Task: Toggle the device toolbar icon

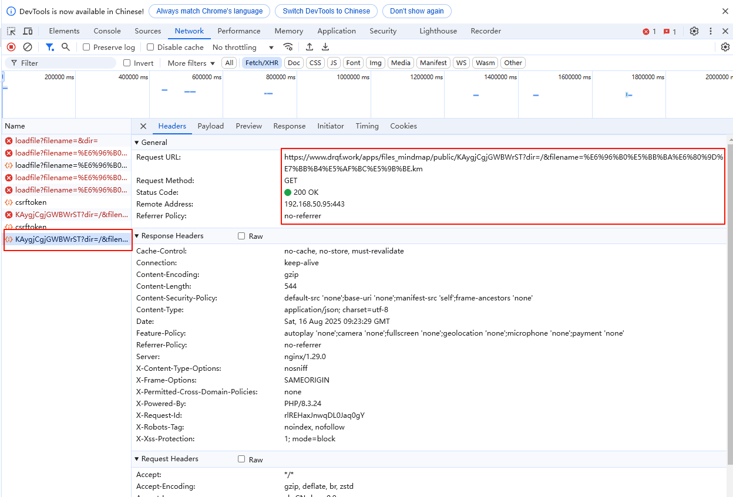Action: [x=28, y=31]
